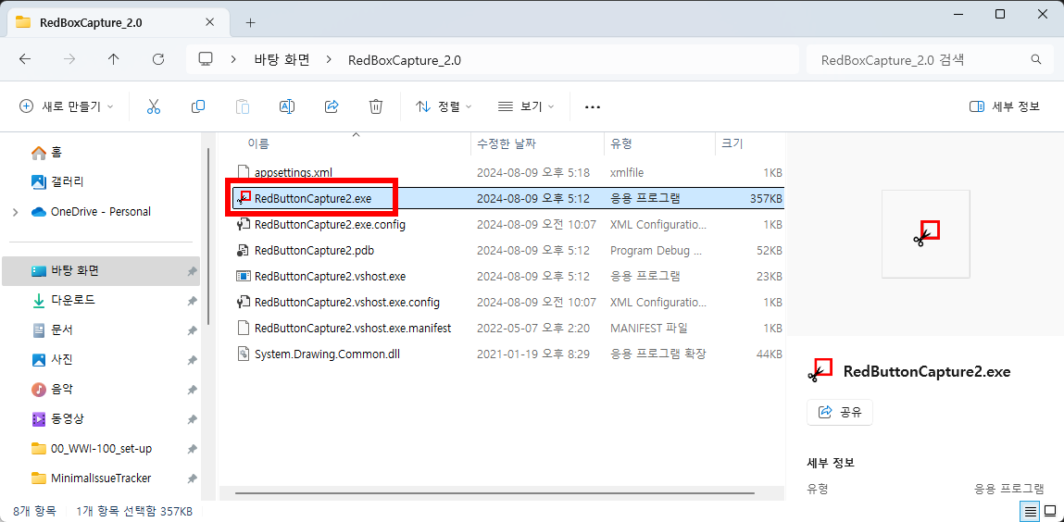Click the Share icon in toolbar
Screen dimensions: 1064x522
coord(332,106)
